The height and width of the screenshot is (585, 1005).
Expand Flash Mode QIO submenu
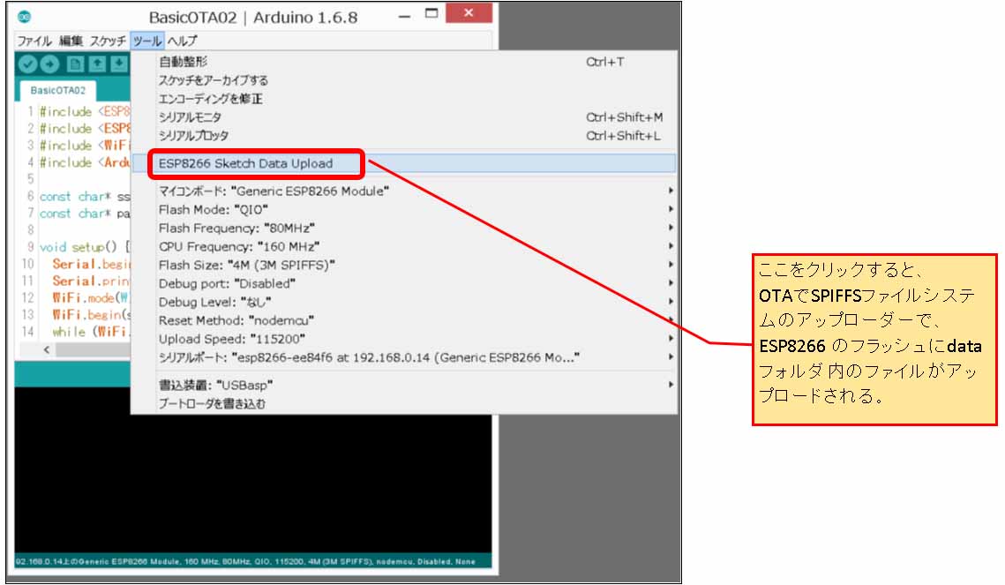tap(404, 209)
